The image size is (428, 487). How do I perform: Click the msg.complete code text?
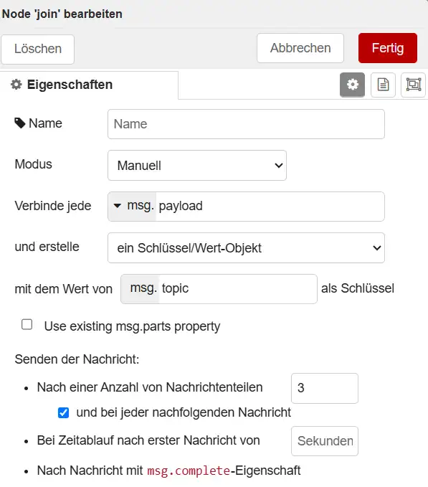189,471
